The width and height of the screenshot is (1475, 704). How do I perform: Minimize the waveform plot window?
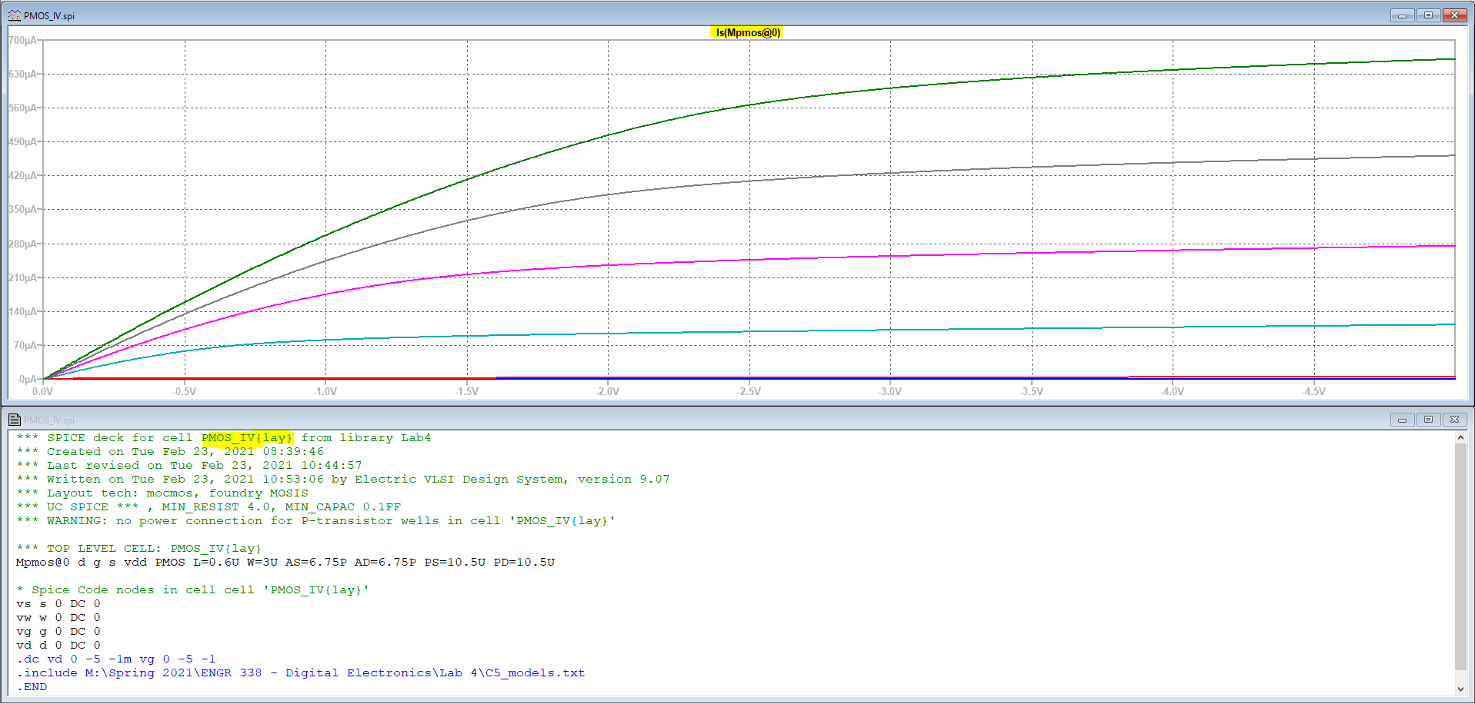1402,15
